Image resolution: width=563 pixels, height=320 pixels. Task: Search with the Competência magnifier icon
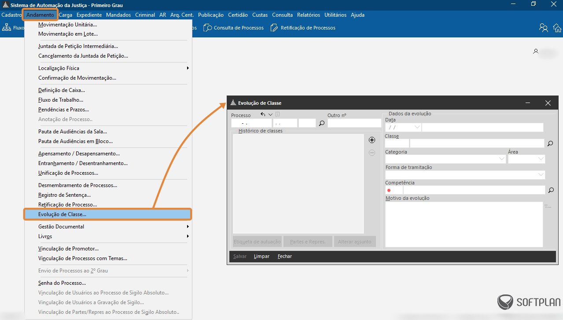550,190
